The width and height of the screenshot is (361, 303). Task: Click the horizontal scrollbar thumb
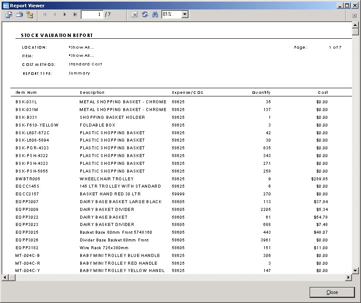click(x=12, y=278)
